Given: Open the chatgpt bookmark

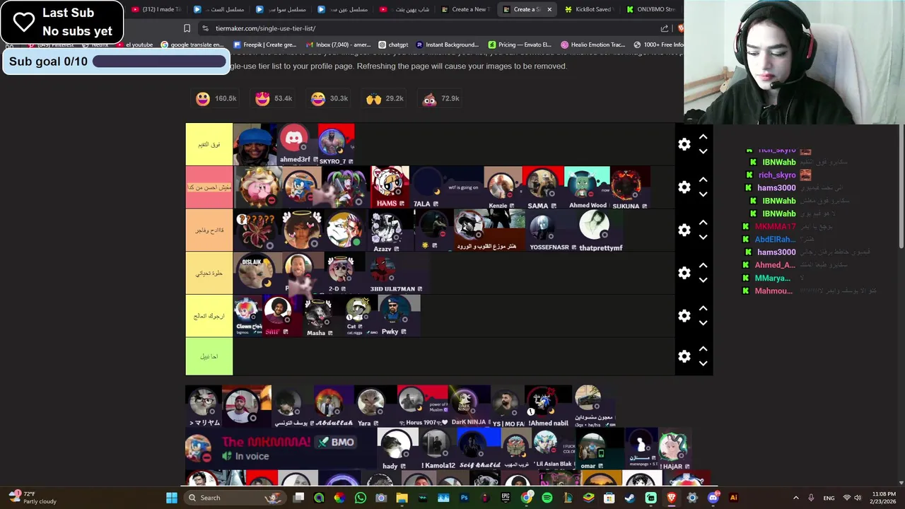Looking at the screenshot, I should coord(393,45).
